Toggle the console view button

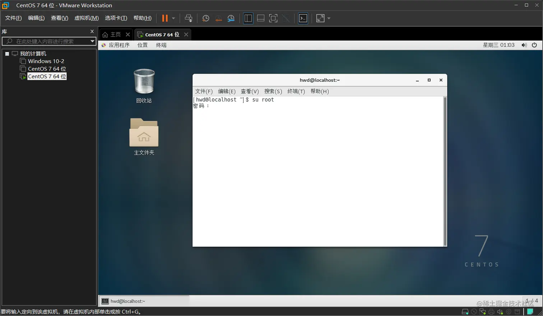pos(303,18)
